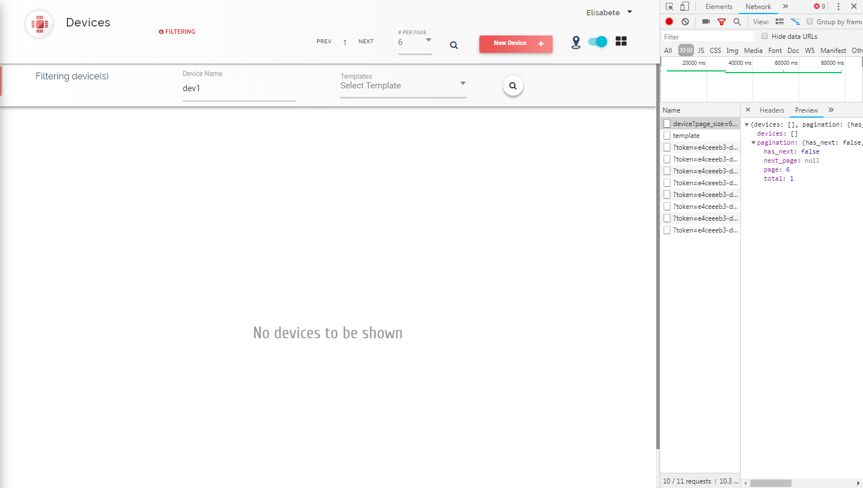
Task: Switch to card grid view icon
Action: click(x=621, y=41)
